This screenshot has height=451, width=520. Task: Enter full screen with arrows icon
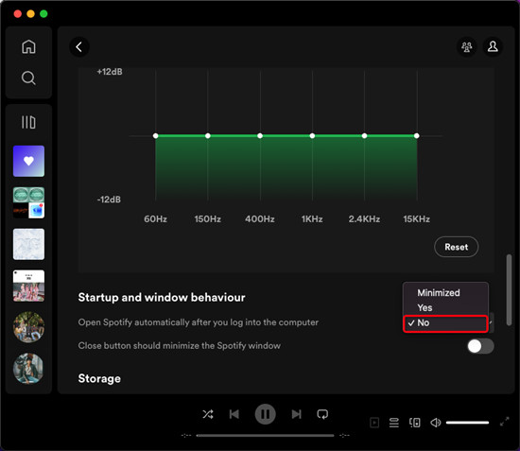pyautogui.click(x=505, y=422)
